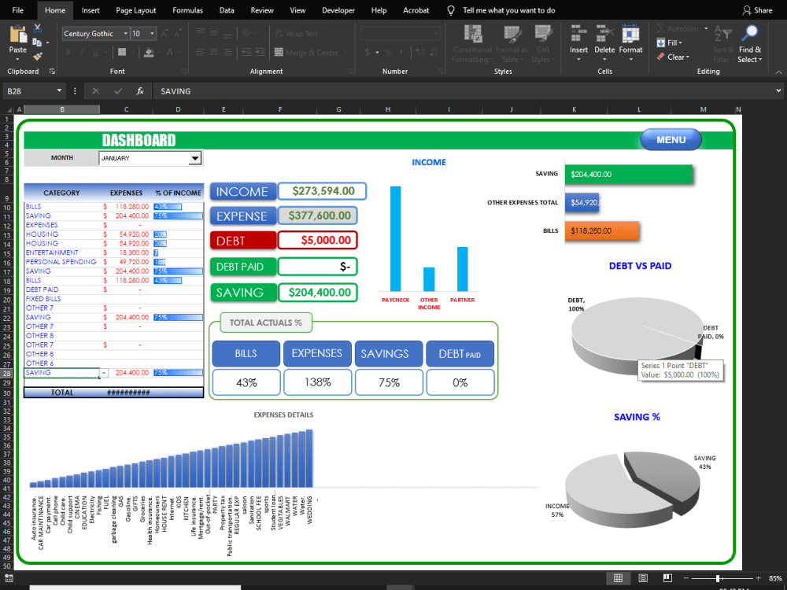
Task: Open the Acrobat ribbon tab
Action: click(416, 10)
